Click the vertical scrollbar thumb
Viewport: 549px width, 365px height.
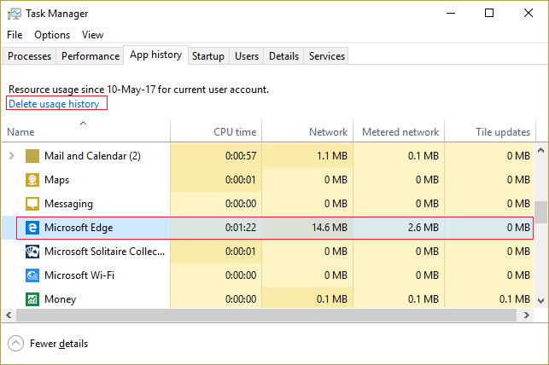tap(541, 212)
